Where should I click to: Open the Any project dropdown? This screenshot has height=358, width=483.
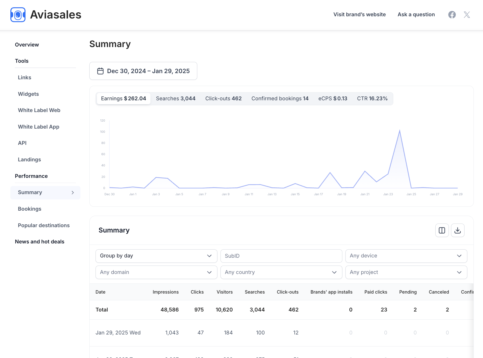(x=406, y=272)
